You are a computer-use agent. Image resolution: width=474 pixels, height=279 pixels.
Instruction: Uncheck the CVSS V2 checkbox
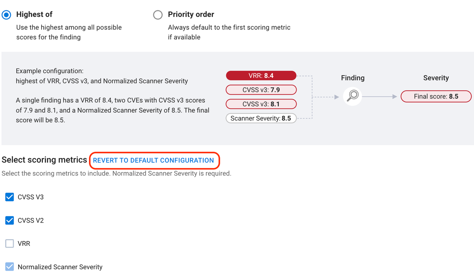pos(10,220)
